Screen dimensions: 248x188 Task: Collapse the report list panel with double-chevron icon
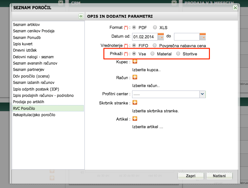81,16
